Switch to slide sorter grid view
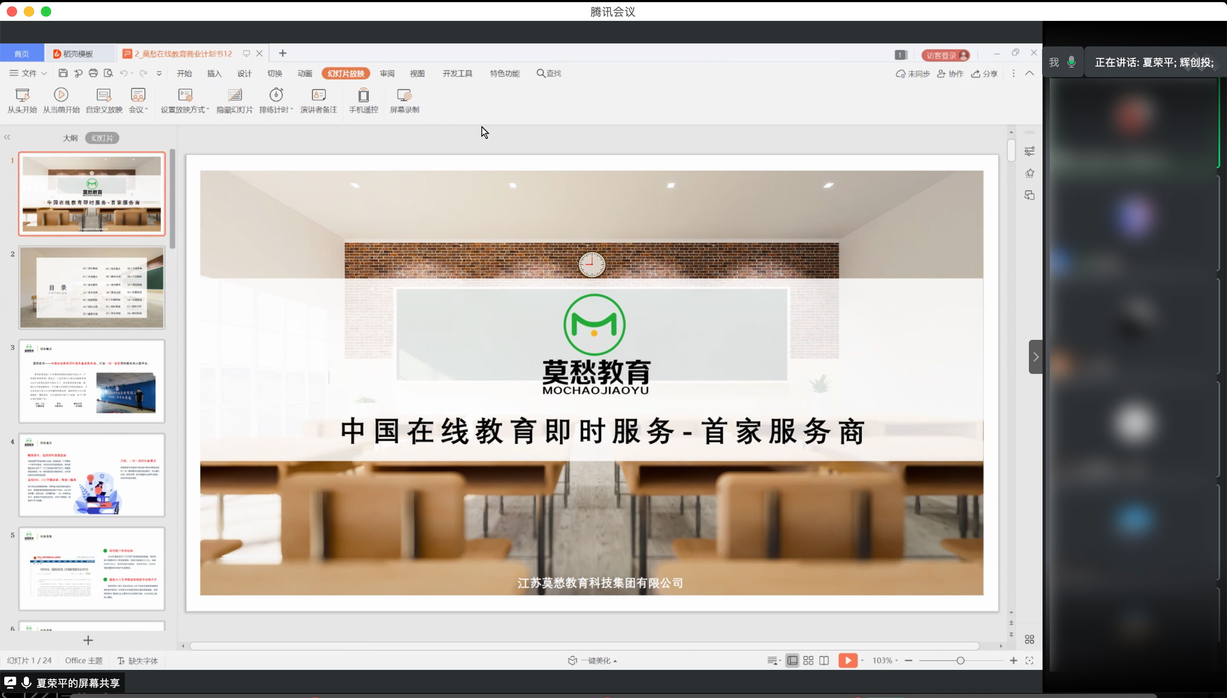Image resolution: width=1227 pixels, height=698 pixels. click(808, 661)
